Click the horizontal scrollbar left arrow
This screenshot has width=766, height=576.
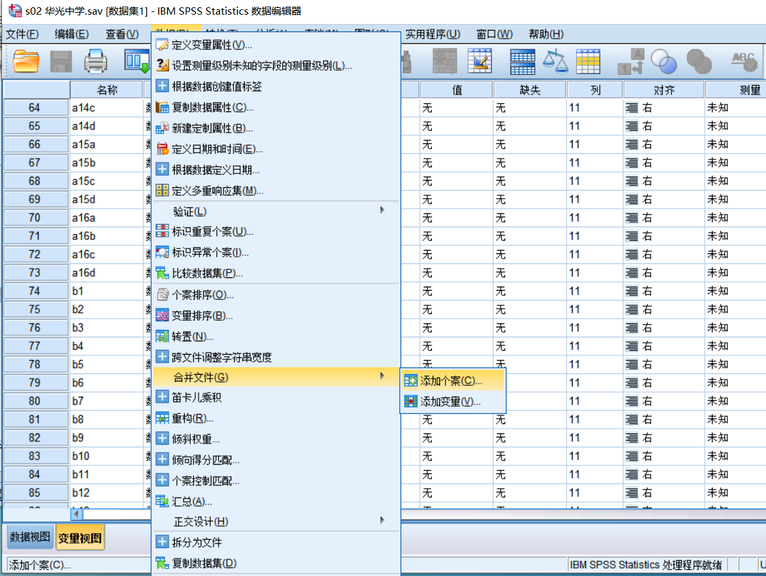[77, 514]
